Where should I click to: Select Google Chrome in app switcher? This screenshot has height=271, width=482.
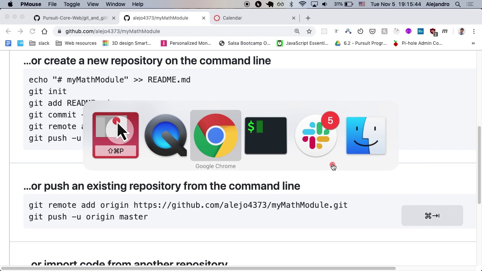(x=216, y=135)
